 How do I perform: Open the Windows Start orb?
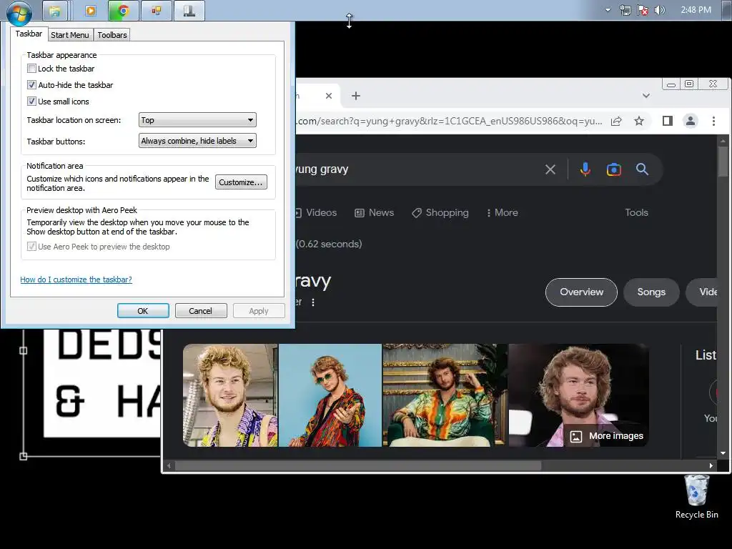coord(19,11)
